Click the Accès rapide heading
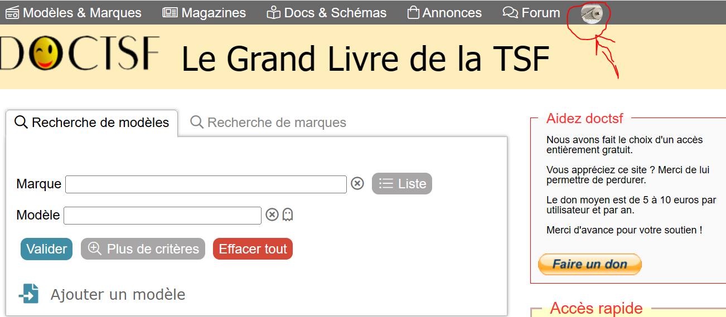 (596, 308)
